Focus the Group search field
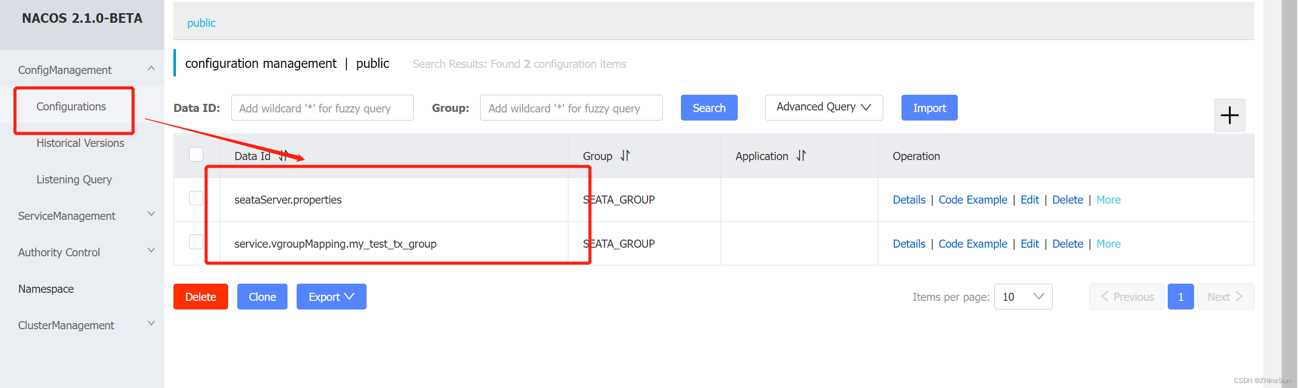 tap(571, 108)
